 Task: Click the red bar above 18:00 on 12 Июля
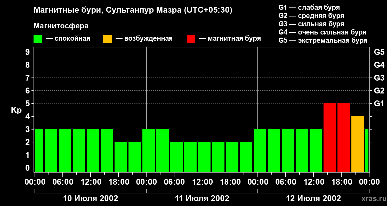(344, 138)
